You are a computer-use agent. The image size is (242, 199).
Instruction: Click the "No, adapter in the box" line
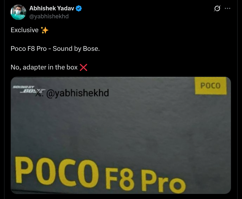pyautogui.click(x=44, y=67)
